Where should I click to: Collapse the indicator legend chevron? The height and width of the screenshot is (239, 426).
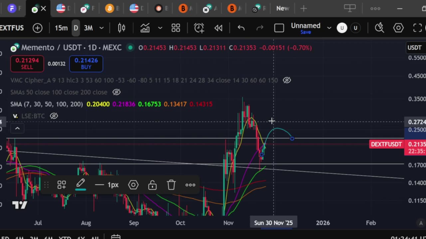[x=17, y=128]
